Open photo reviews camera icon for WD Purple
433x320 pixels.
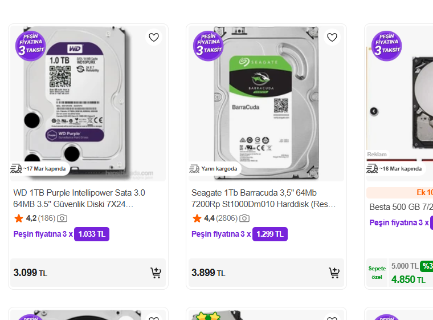click(62, 218)
